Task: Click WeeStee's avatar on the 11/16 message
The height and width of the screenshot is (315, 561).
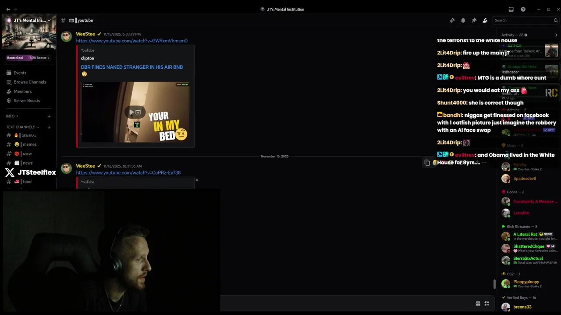Action: pyautogui.click(x=67, y=168)
